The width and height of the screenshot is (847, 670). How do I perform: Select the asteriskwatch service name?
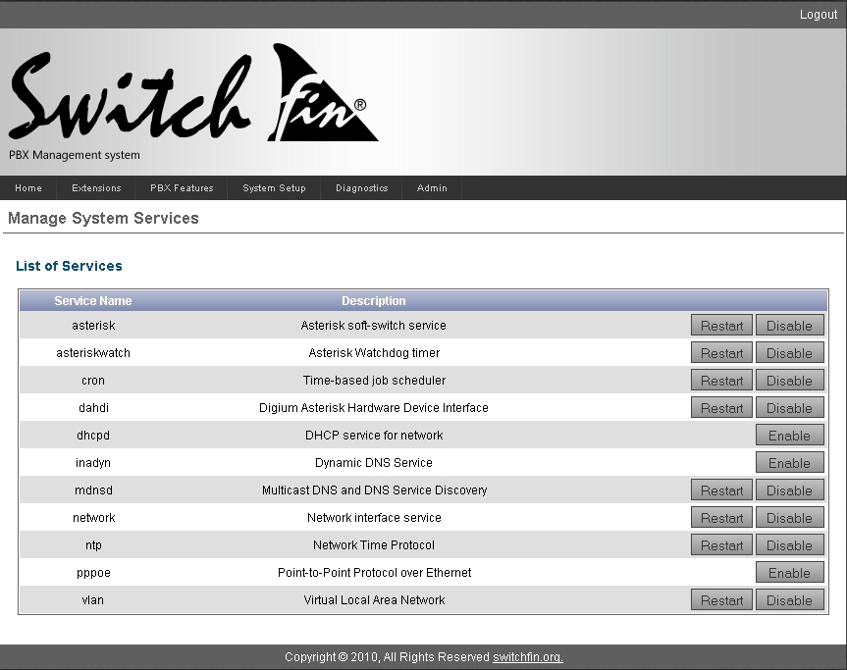click(x=93, y=353)
